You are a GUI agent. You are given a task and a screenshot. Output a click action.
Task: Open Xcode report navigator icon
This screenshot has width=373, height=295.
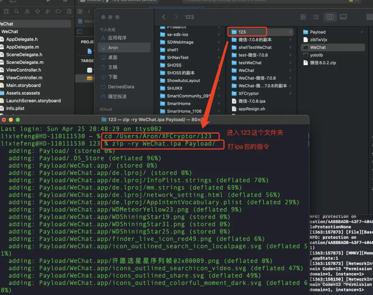69,12
